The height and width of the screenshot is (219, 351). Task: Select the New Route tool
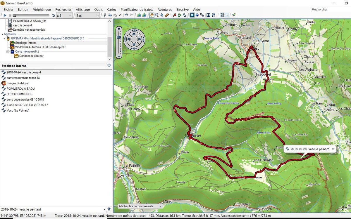(180, 15)
